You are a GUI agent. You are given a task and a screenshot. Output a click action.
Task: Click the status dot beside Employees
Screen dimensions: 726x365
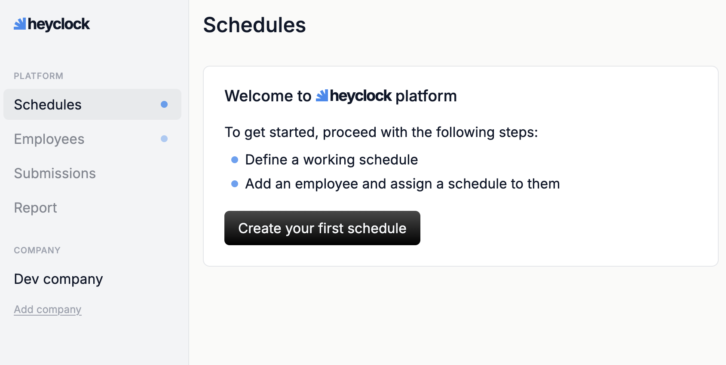[164, 139]
